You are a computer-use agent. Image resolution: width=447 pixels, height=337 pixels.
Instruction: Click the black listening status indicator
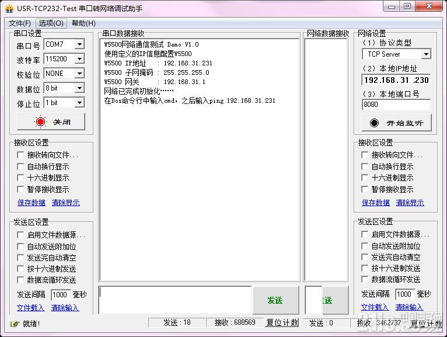(374, 123)
